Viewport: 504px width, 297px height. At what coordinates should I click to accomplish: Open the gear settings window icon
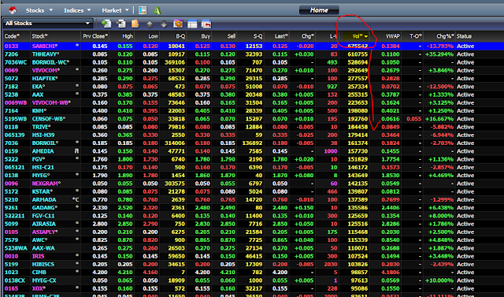click(178, 24)
